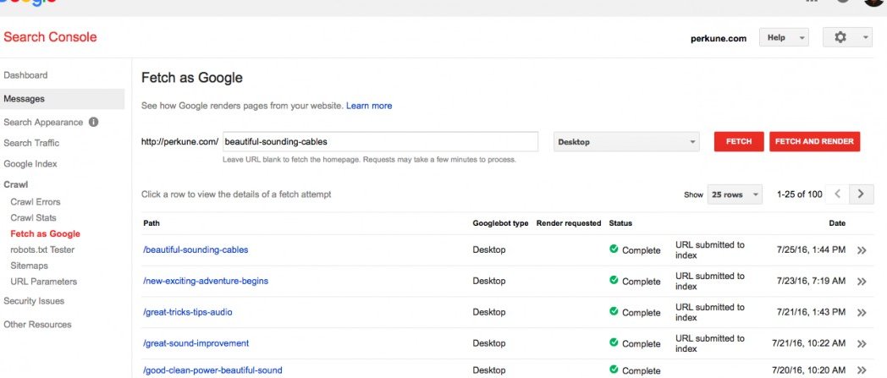Click date 7/21/16, 10:22 AM

click(x=809, y=343)
